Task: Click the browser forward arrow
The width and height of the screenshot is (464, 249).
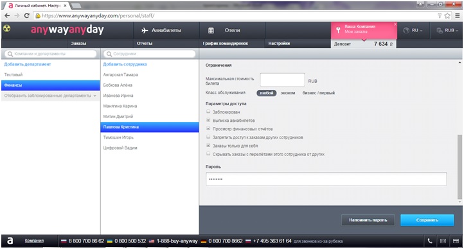Action: (17, 15)
